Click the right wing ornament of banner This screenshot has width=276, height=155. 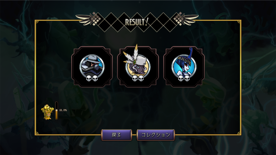pos(187,19)
